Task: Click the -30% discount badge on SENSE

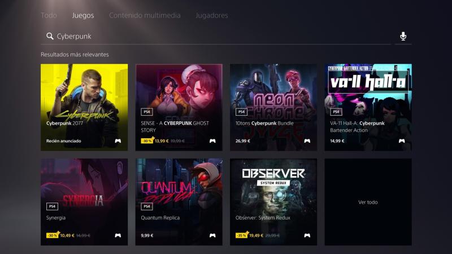Action: 147,141
